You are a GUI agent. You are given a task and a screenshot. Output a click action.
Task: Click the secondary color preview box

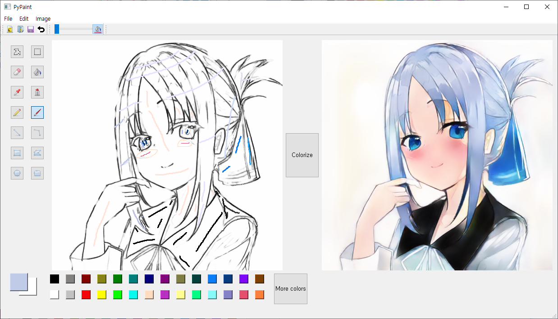(32, 290)
